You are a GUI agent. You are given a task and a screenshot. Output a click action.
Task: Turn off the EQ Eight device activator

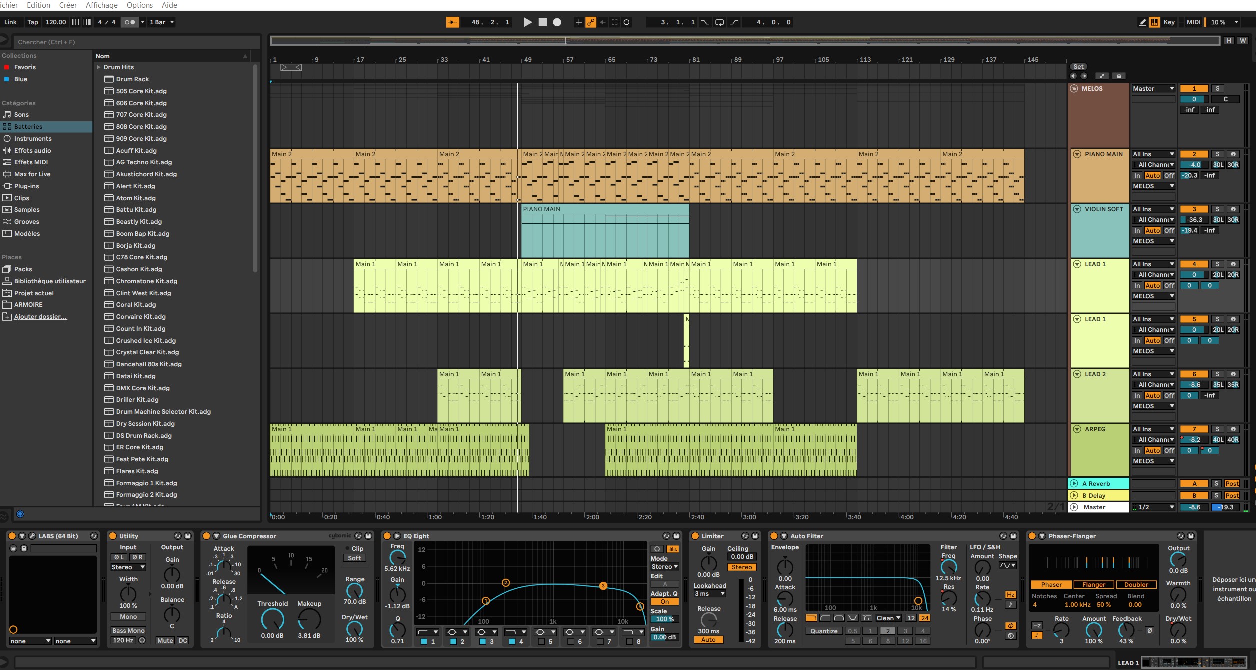click(387, 536)
